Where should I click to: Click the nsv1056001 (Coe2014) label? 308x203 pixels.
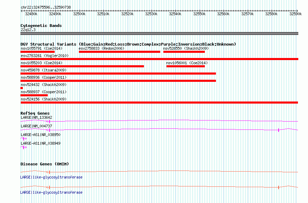187,63
